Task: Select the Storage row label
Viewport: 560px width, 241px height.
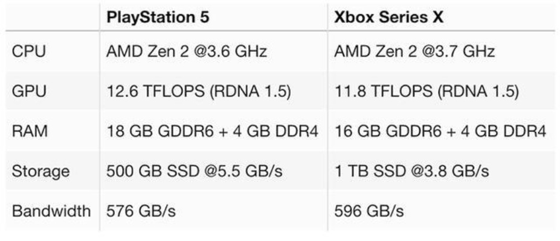Action: [x=40, y=171]
